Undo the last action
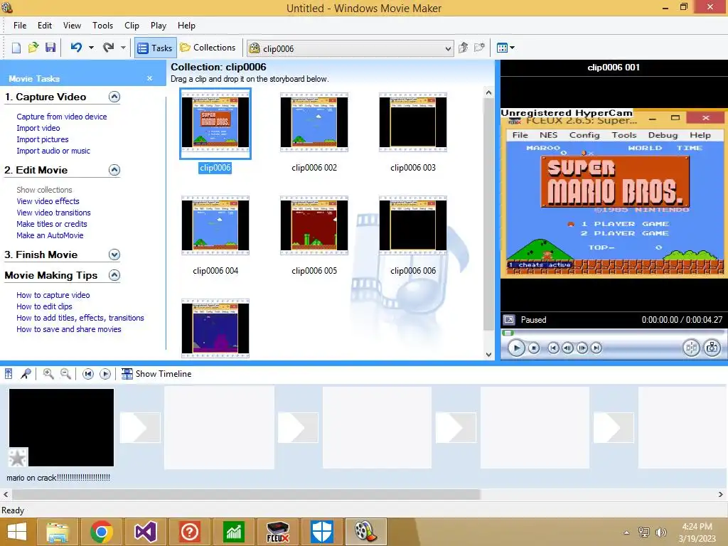This screenshot has width=728, height=546. (x=76, y=48)
